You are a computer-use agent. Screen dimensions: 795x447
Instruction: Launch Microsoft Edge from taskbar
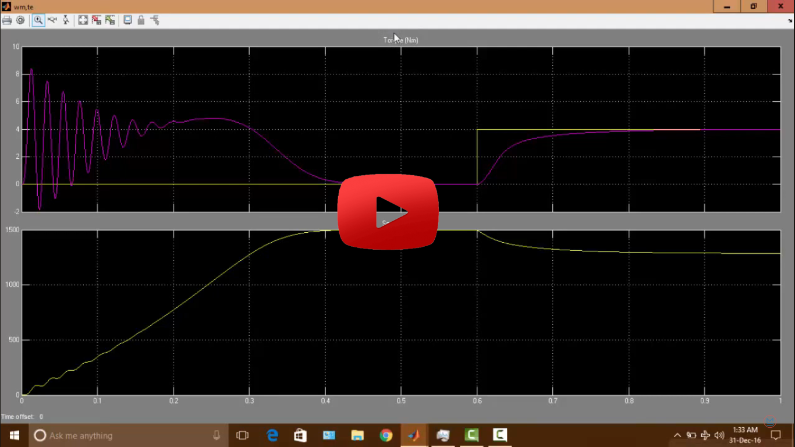click(x=272, y=435)
